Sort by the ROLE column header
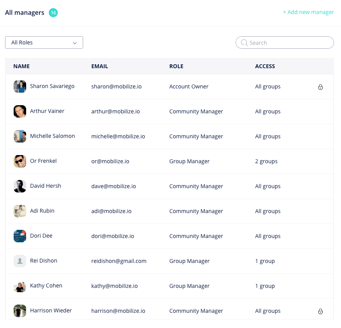 (x=176, y=66)
